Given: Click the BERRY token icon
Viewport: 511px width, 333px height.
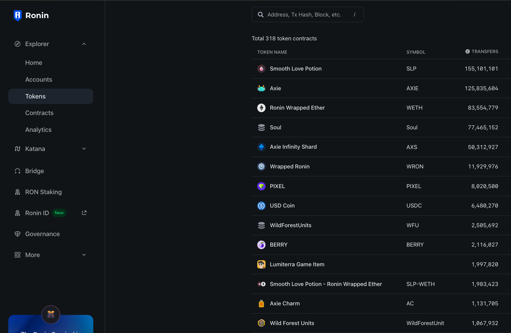Looking at the screenshot, I should click(x=261, y=245).
